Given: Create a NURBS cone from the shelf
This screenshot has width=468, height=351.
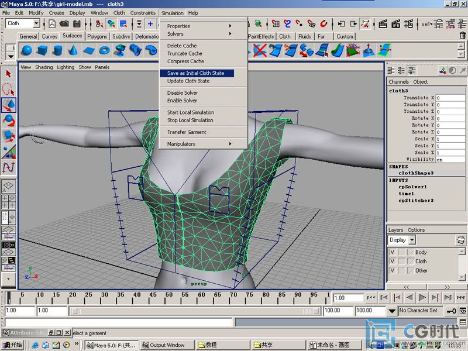Looking at the screenshot, I should click(x=73, y=50).
